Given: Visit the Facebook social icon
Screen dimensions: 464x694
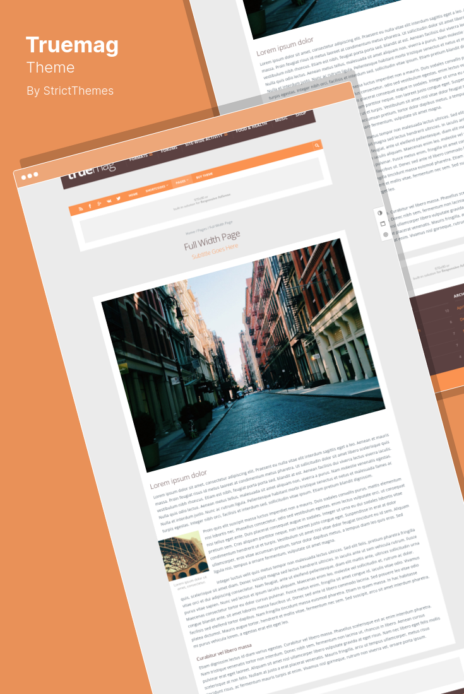Looking at the screenshot, I should click(x=90, y=206).
